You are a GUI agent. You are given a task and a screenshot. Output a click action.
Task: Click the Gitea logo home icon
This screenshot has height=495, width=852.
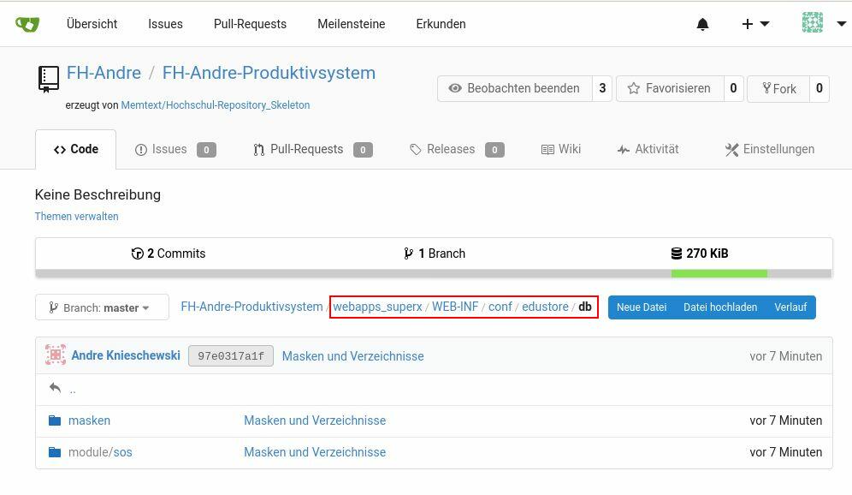click(x=27, y=24)
